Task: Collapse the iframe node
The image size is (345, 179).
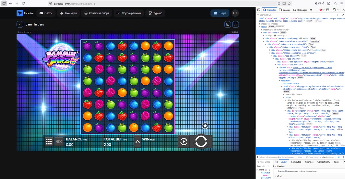Action: [x=278, y=67]
